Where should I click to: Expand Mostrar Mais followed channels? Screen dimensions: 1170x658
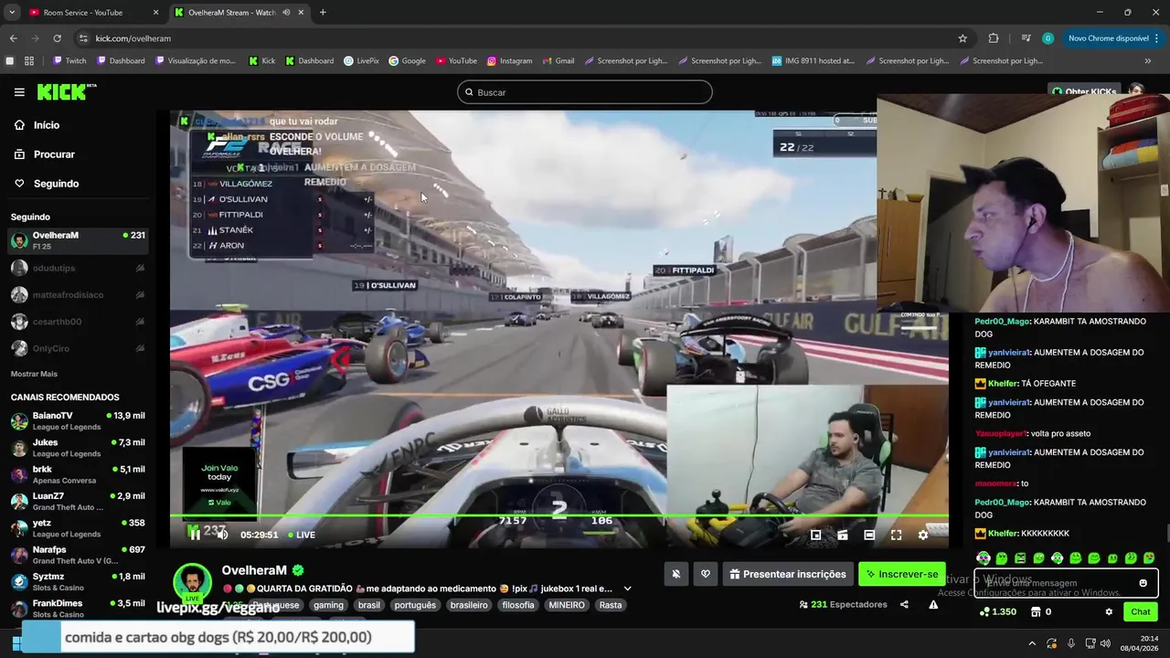(x=34, y=374)
